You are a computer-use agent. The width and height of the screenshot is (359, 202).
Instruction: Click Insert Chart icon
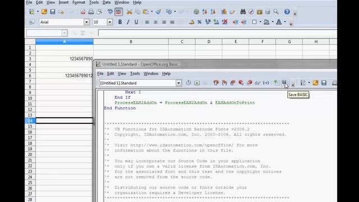[224, 12]
